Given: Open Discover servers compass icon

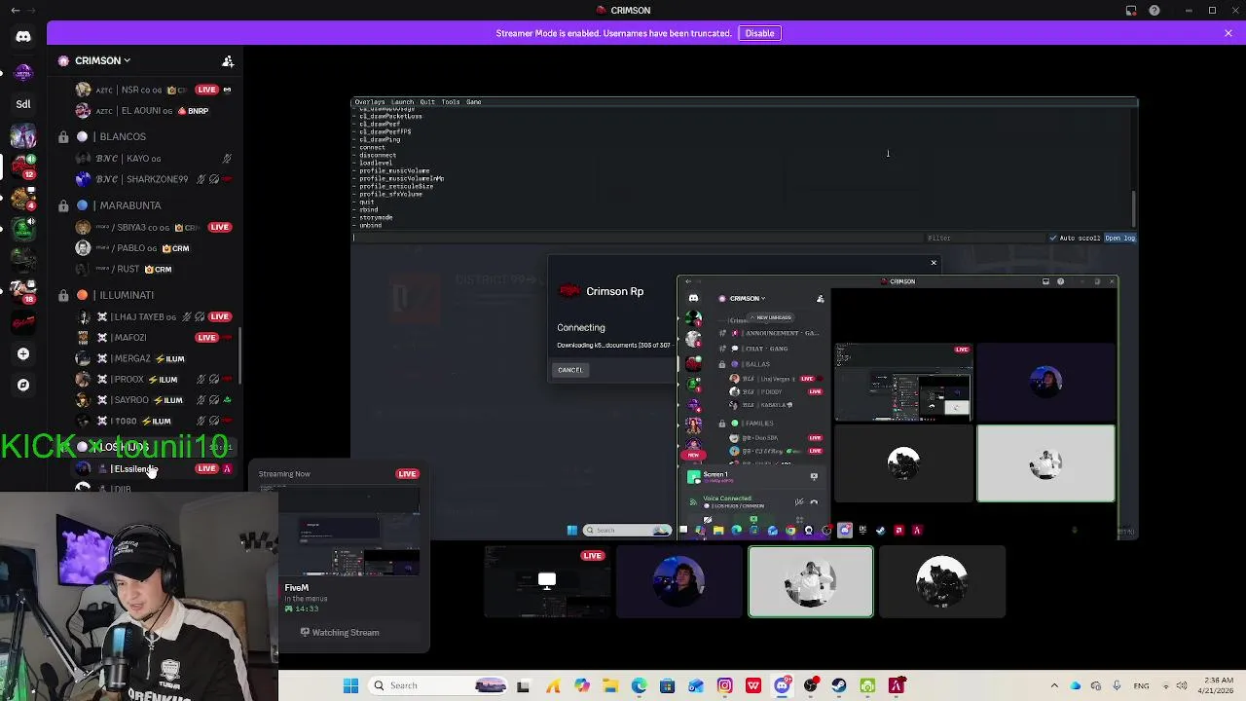Looking at the screenshot, I should [x=23, y=385].
